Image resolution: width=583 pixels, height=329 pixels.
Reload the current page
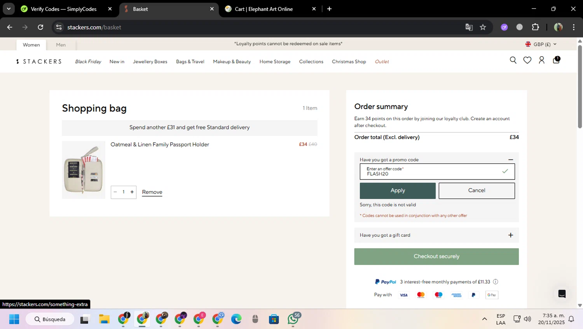[x=40, y=27]
